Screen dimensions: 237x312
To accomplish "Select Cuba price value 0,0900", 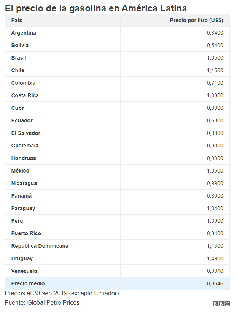I will coord(215,108).
